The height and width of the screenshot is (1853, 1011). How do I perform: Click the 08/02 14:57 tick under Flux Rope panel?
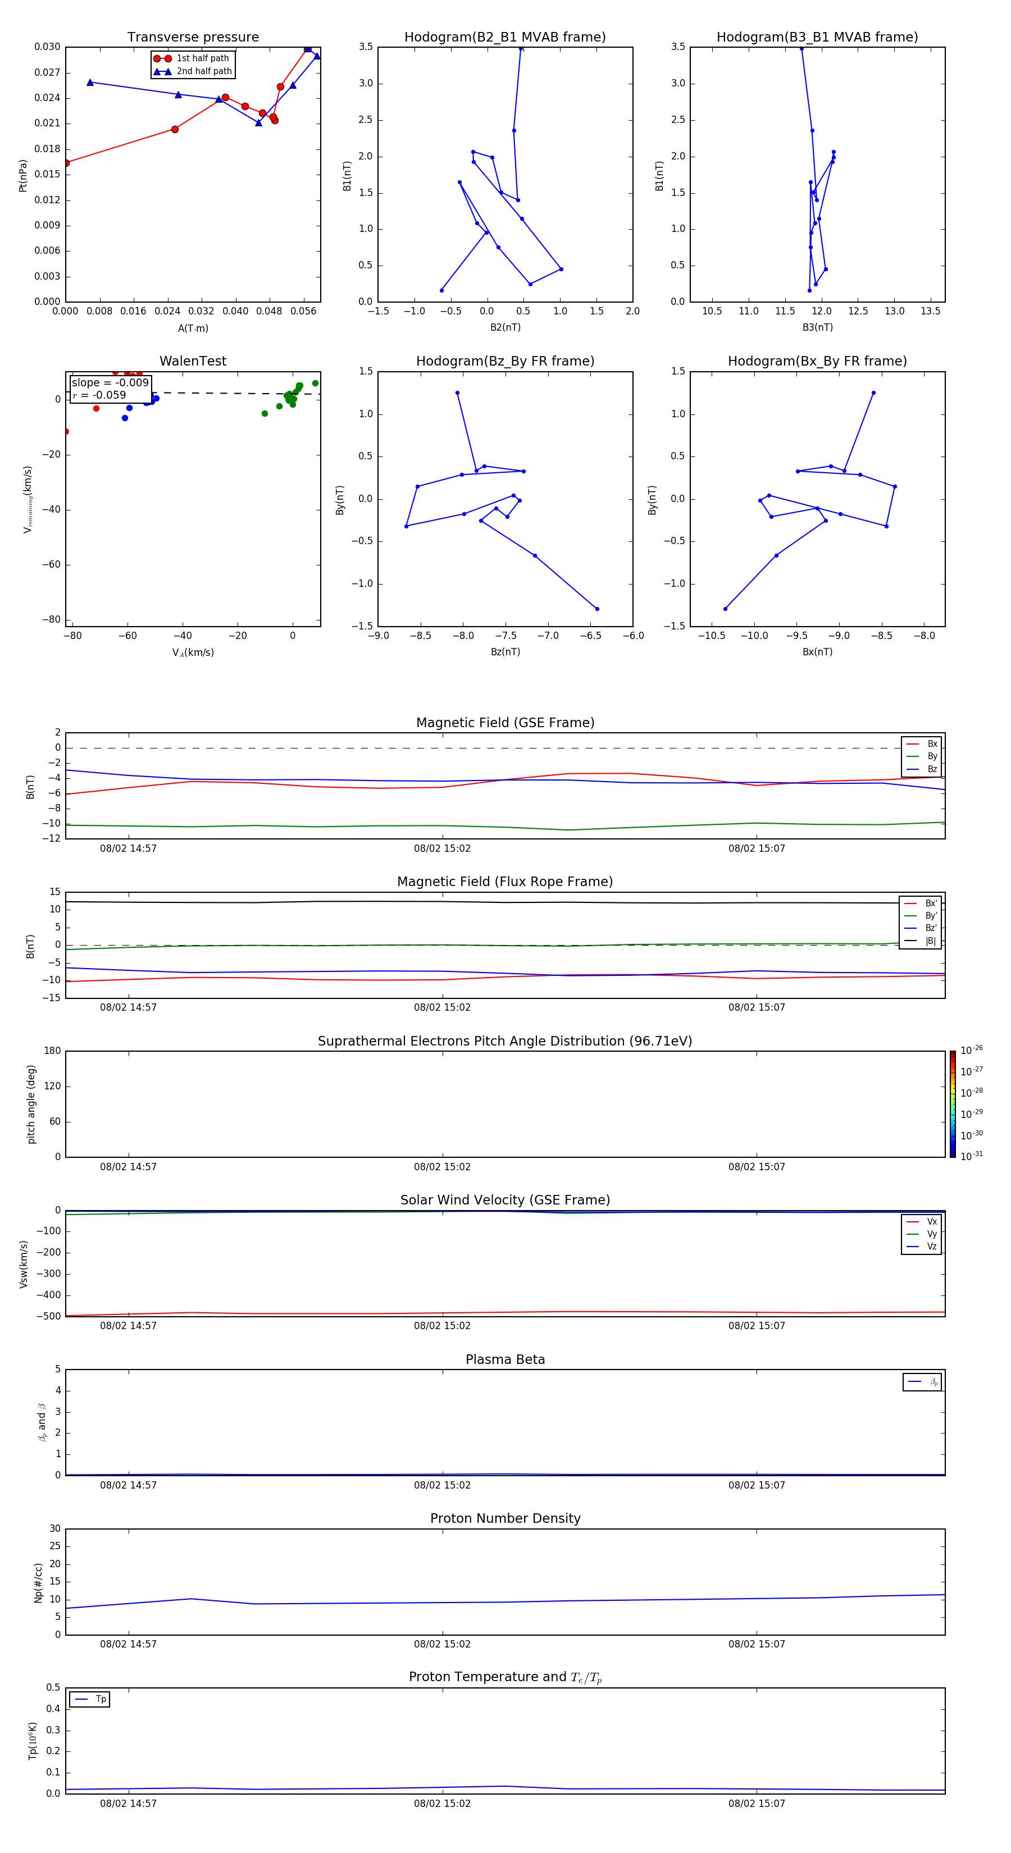coord(128,1007)
